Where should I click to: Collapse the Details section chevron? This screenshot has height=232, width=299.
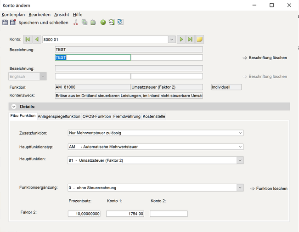(14, 107)
